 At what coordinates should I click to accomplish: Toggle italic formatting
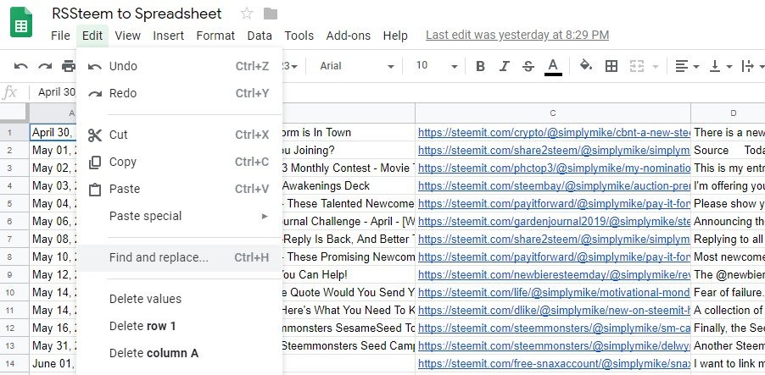[x=505, y=66]
